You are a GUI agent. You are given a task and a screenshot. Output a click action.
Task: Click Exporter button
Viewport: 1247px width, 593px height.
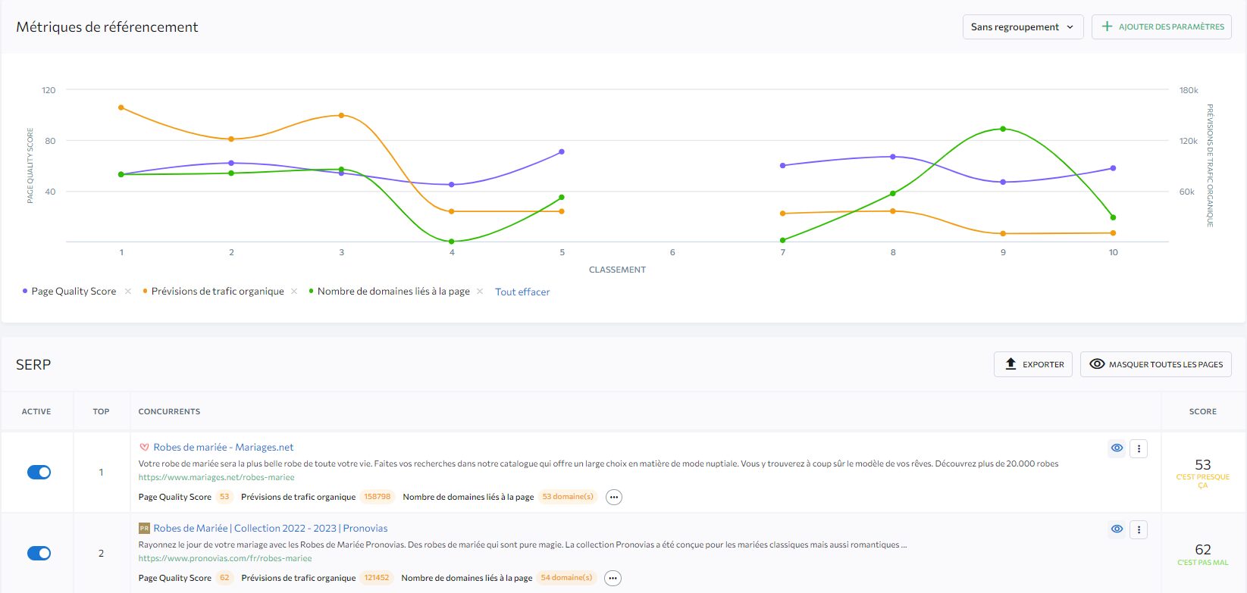(x=1033, y=364)
